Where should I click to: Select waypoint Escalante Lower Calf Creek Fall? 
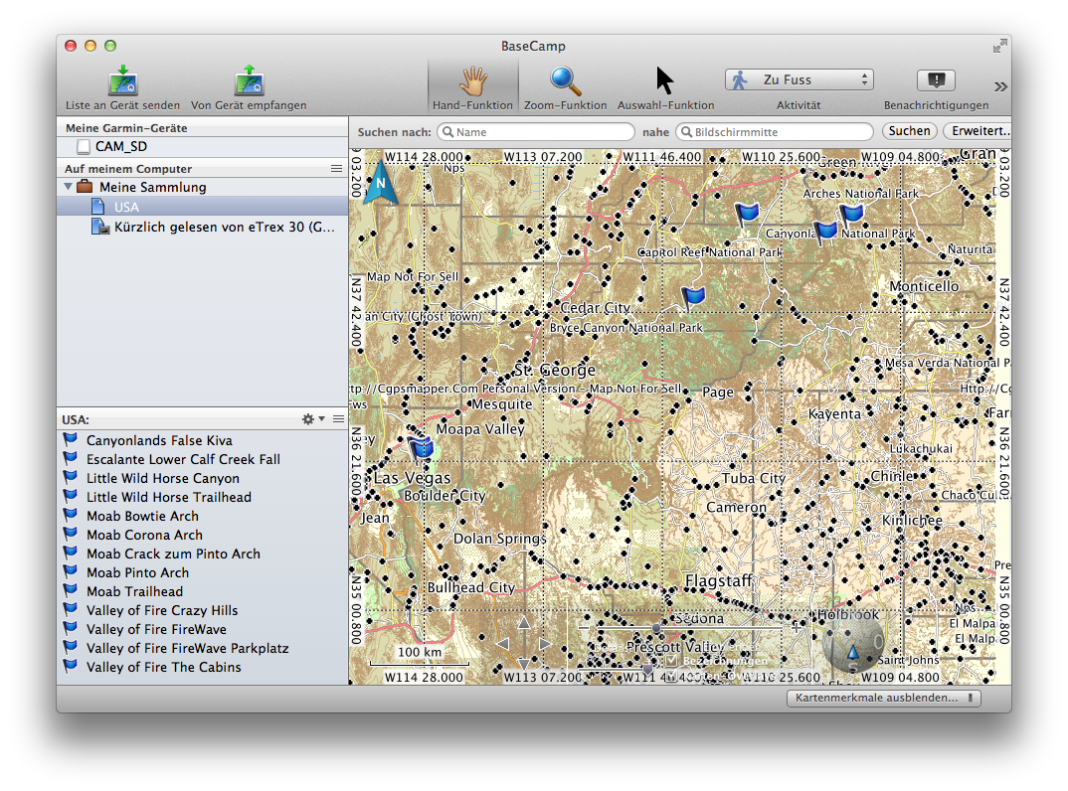202,459
